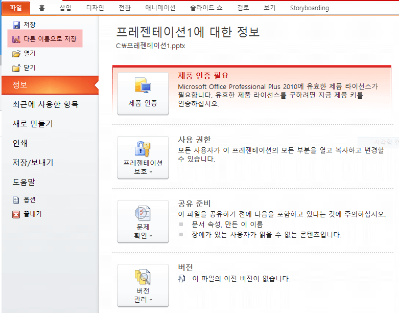
Task: Choose 다른 이름으로 저장
Action: click(45, 39)
